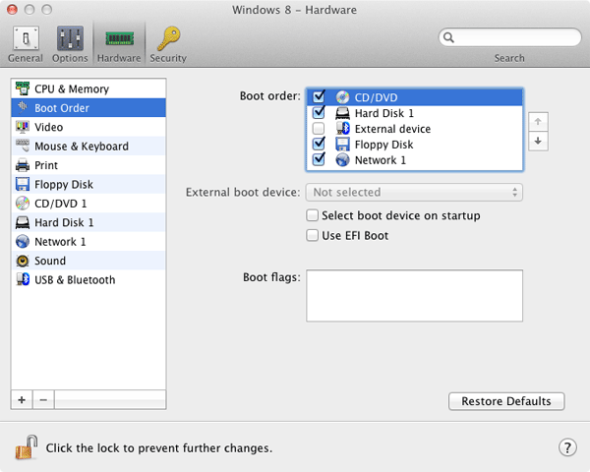
Task: Switch to the Options tab
Action: 70,44
